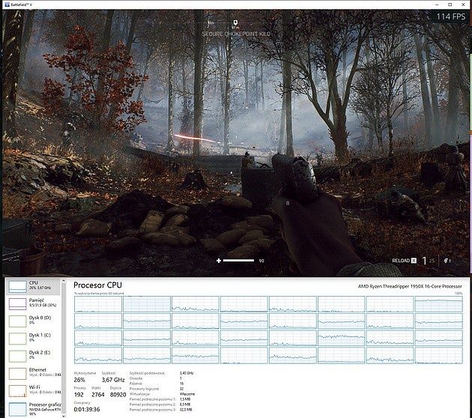
Task: Click the % wykorzystania przez 60 sekund label
Action: pyautogui.click(x=99, y=293)
